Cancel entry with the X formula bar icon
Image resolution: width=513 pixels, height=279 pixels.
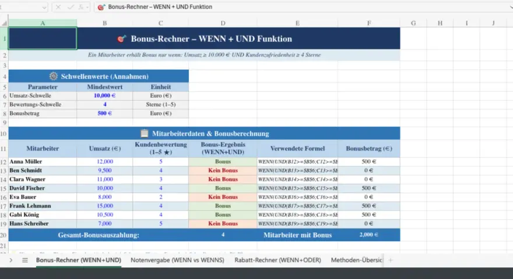coord(58,7)
